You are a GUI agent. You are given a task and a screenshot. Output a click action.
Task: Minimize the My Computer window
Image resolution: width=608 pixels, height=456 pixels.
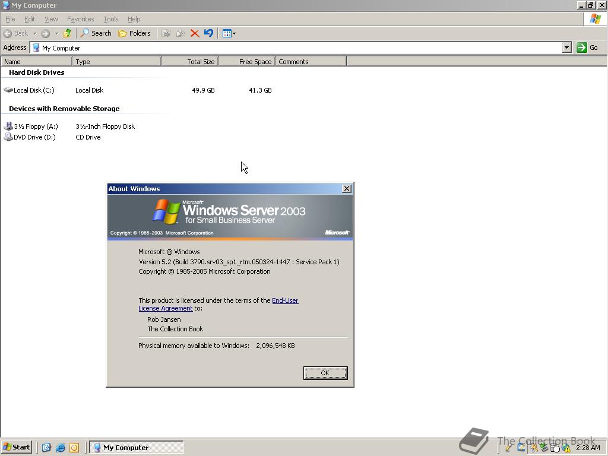click(581, 5)
